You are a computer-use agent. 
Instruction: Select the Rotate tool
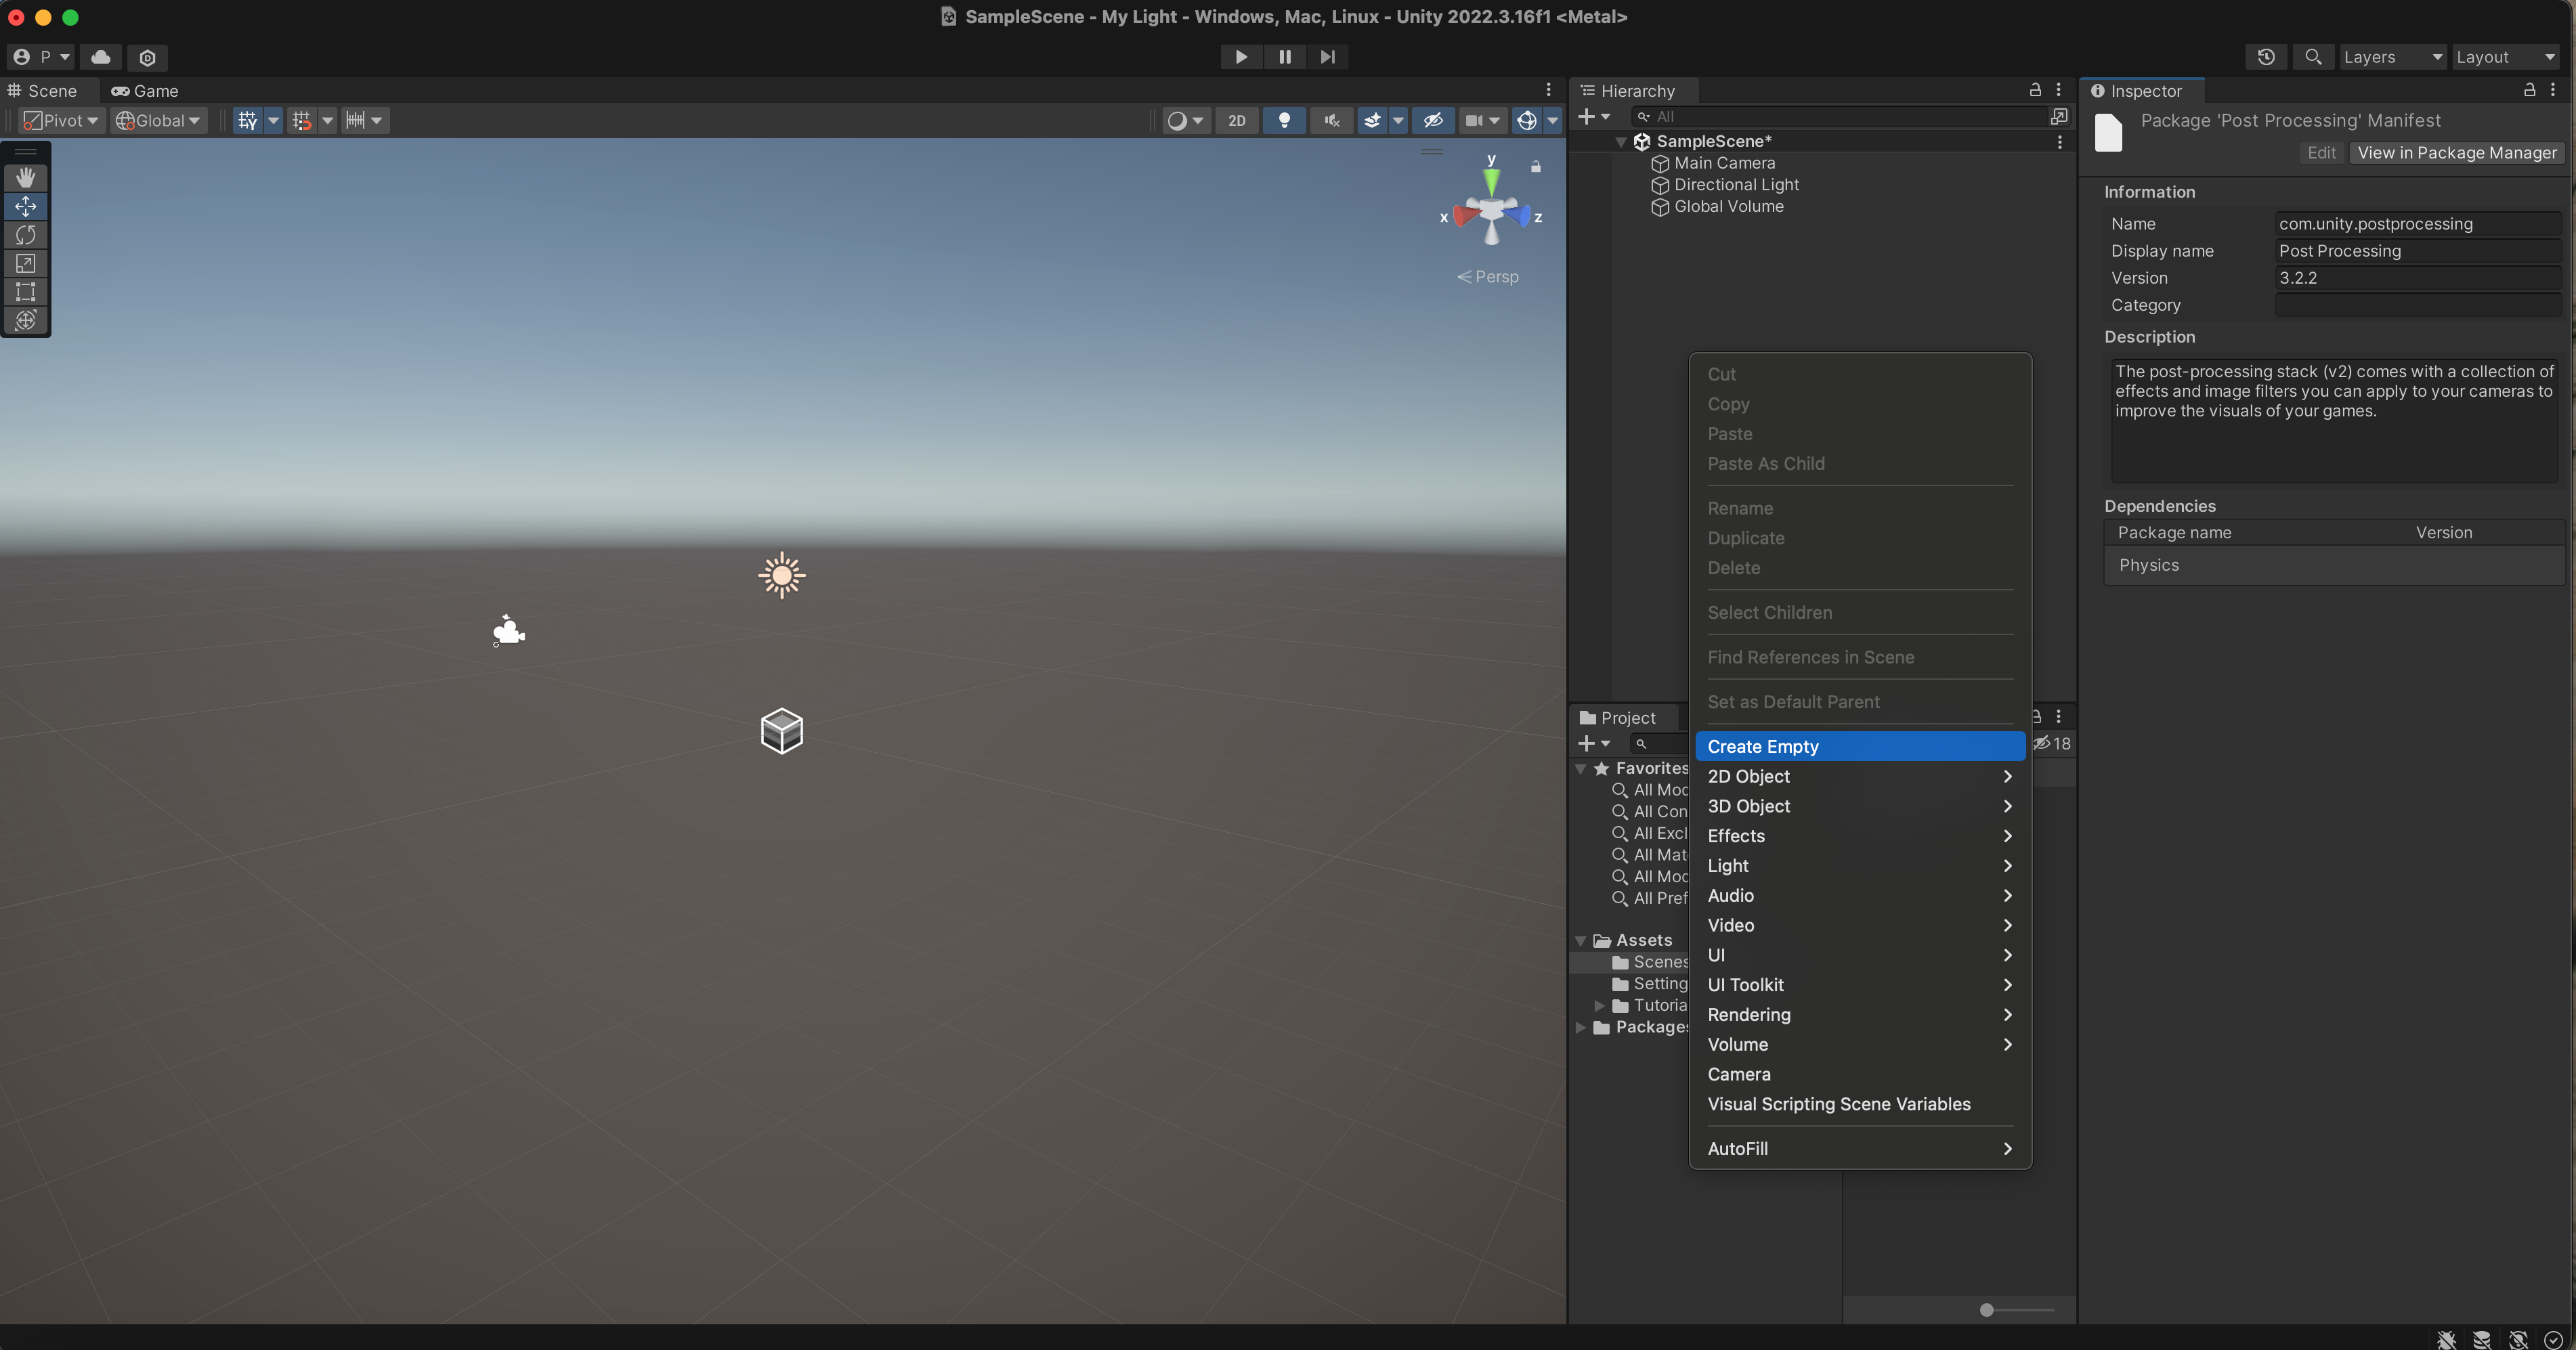tap(26, 235)
